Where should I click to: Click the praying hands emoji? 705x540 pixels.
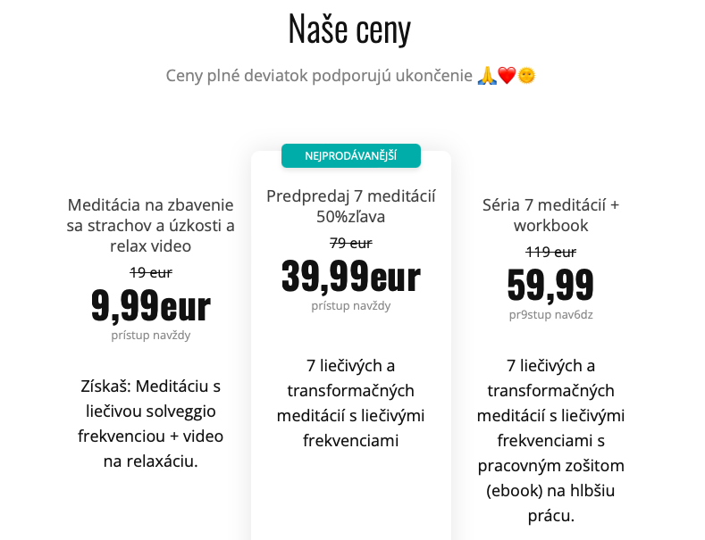pyautogui.click(x=487, y=76)
